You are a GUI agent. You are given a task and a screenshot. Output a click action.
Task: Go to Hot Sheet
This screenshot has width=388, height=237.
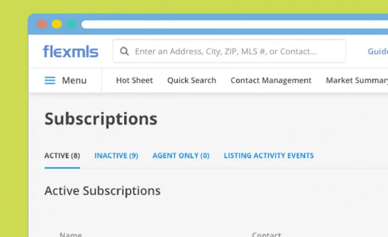(135, 80)
